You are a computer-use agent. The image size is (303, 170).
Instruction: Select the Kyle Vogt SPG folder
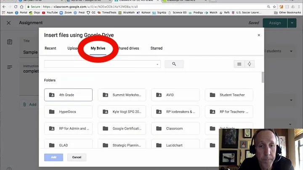(122, 112)
